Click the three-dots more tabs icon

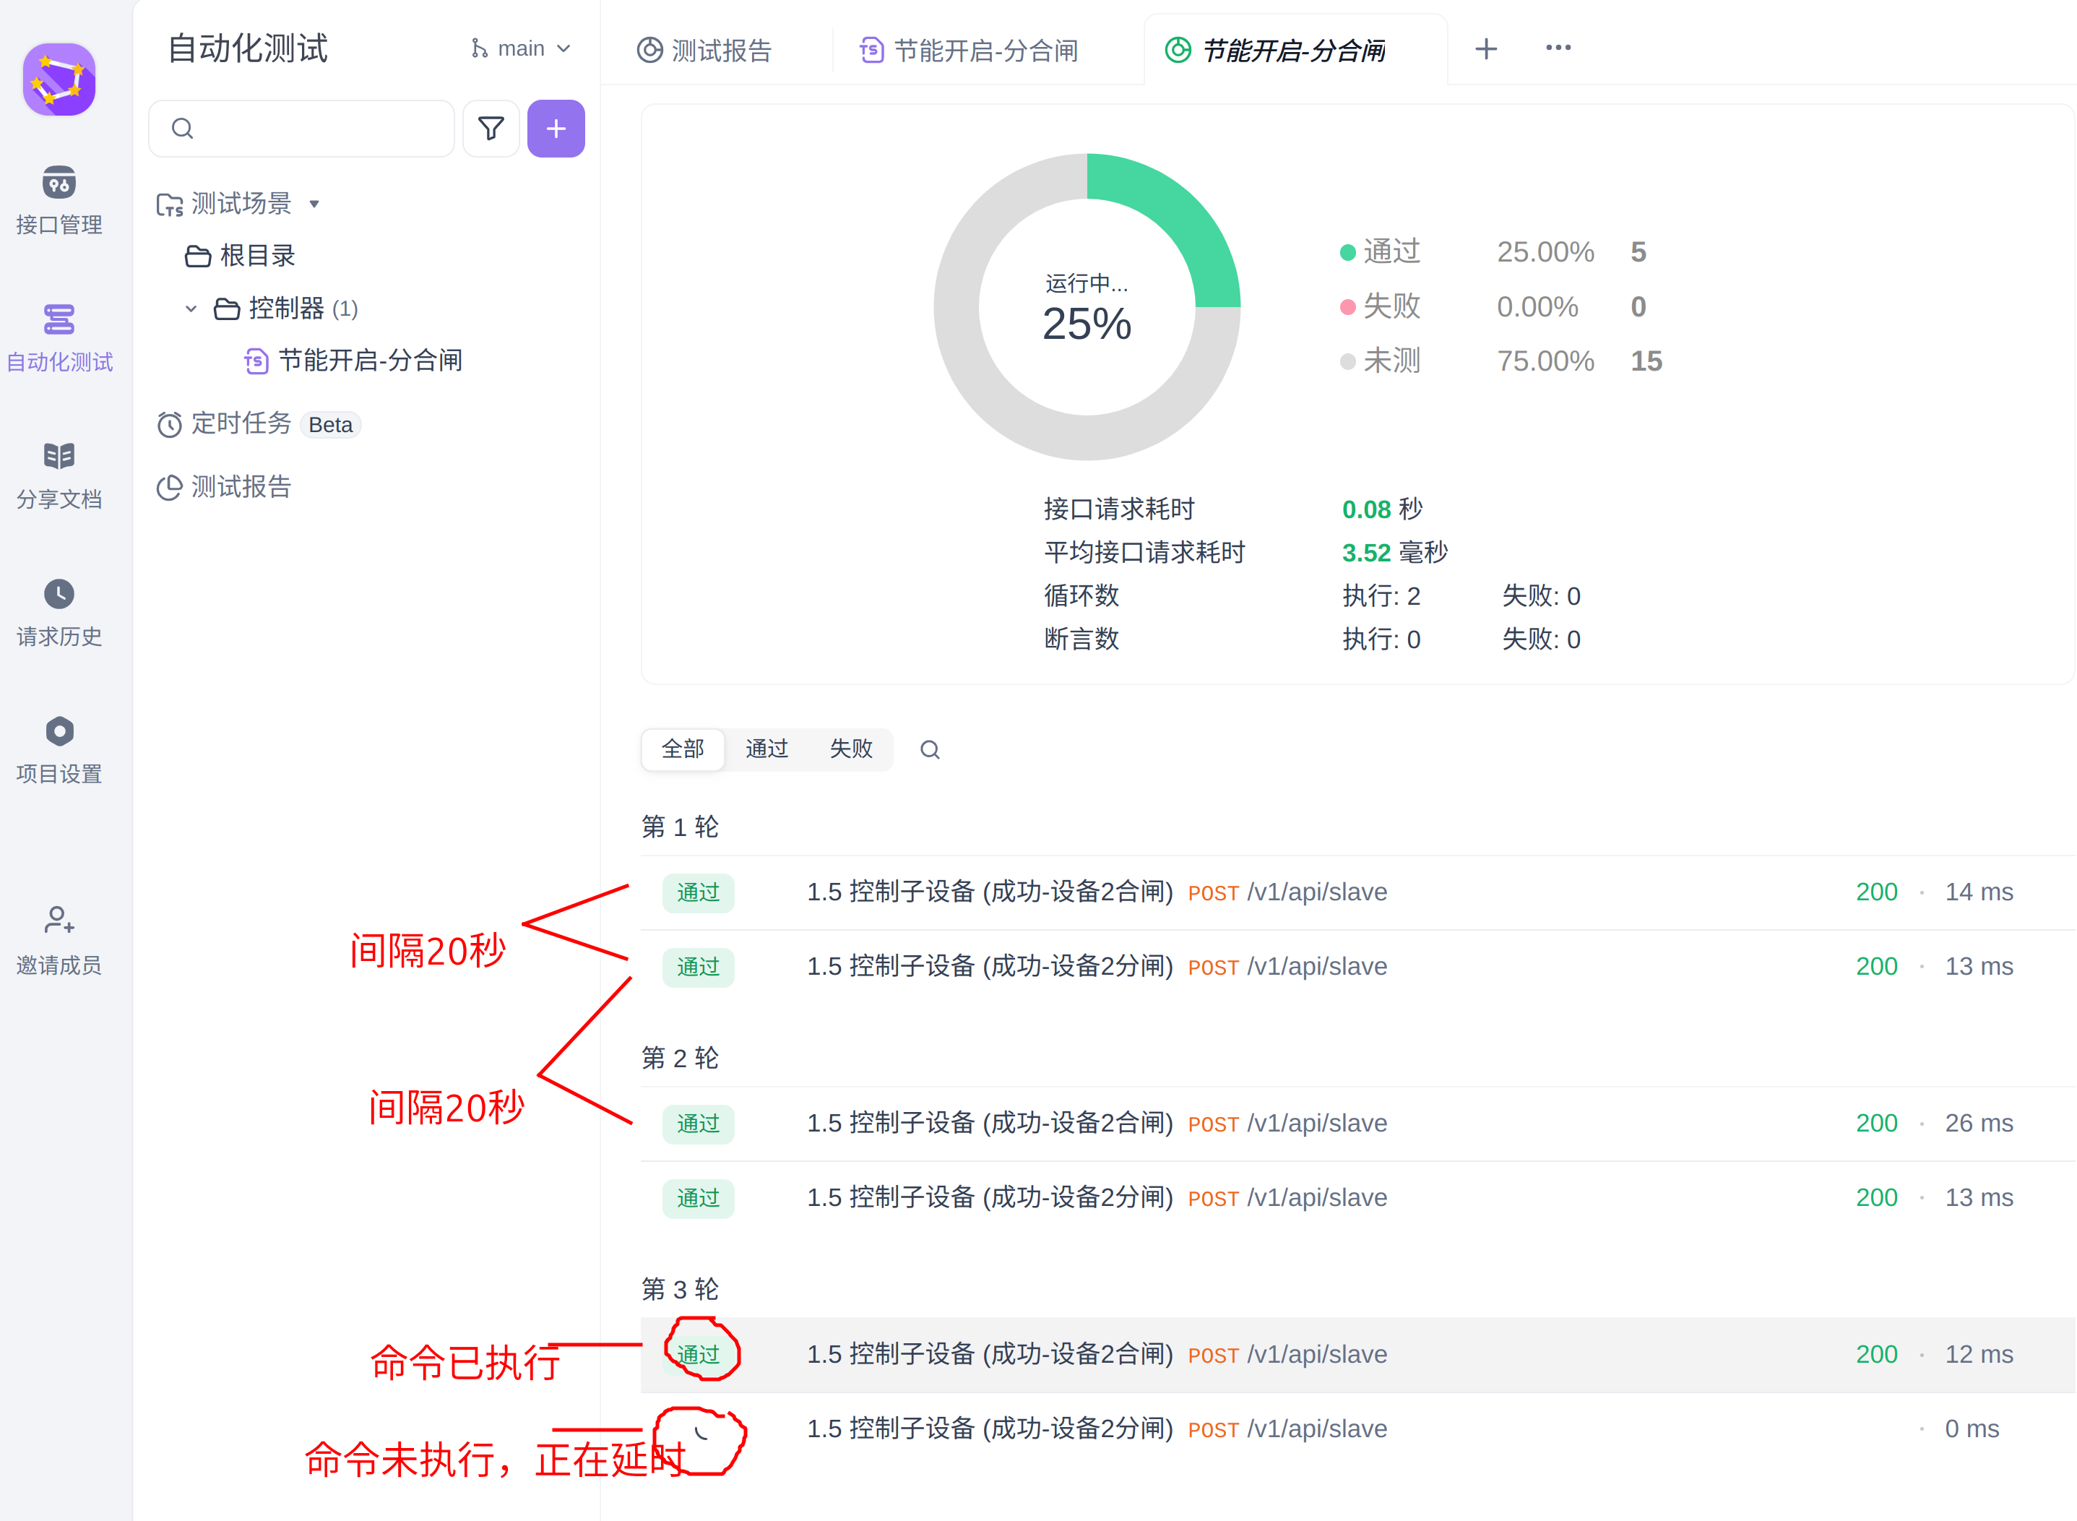(x=1558, y=48)
